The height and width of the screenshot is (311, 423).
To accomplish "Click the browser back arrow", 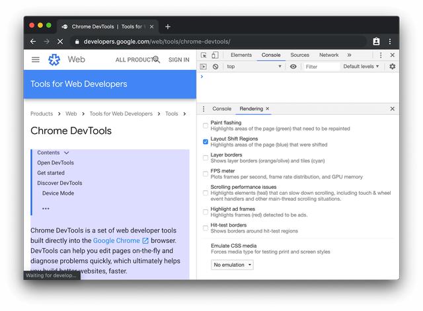I will coord(33,42).
